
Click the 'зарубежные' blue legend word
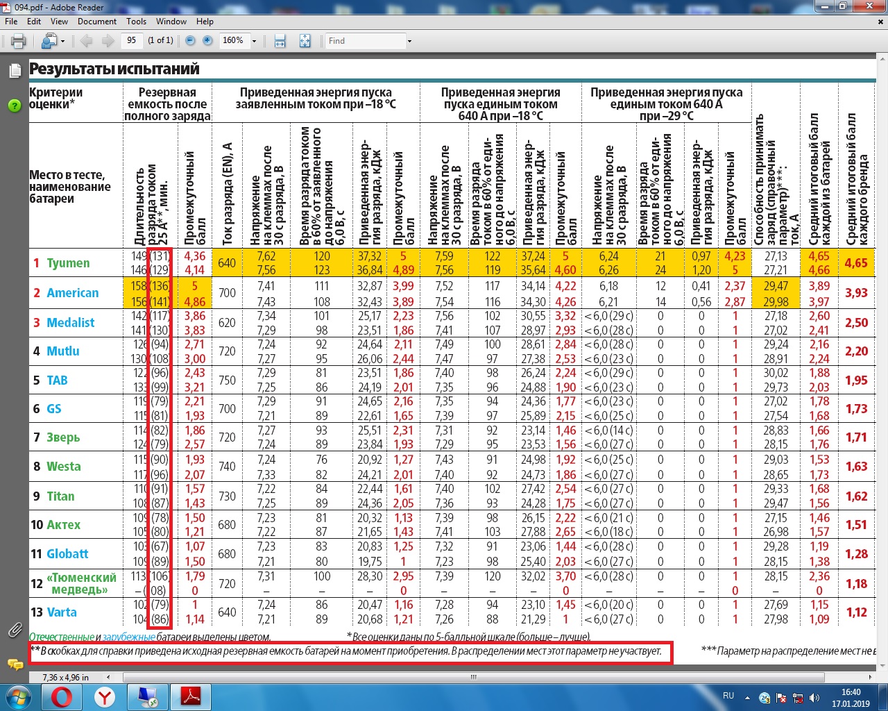pos(128,637)
